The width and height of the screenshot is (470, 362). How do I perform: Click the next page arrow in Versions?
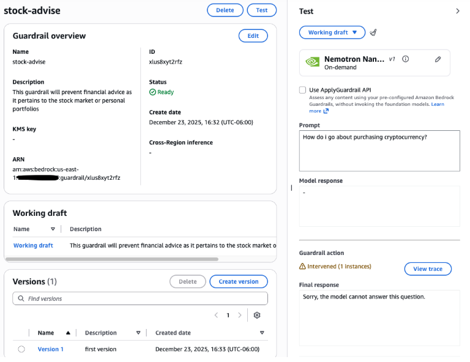239,316
